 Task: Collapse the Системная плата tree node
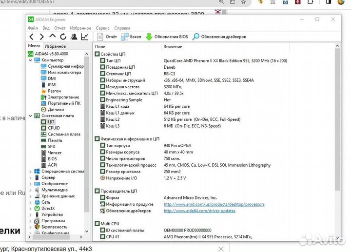pyautogui.click(x=30, y=116)
